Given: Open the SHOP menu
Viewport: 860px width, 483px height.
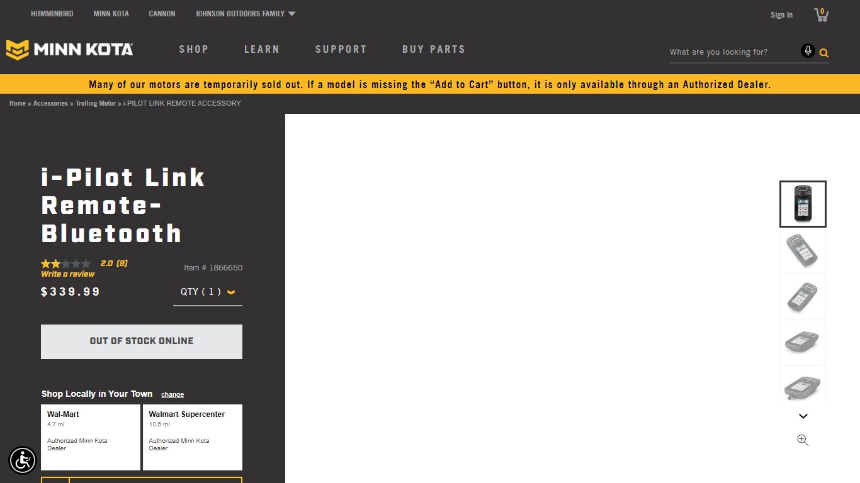Looking at the screenshot, I should (x=193, y=49).
